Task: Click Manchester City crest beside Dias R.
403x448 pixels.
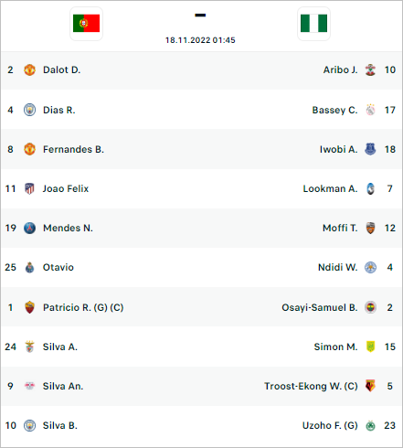Action: [x=29, y=110]
